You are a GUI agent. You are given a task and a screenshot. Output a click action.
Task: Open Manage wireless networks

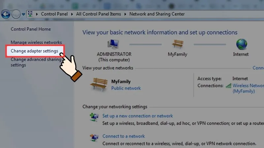[x=36, y=42]
